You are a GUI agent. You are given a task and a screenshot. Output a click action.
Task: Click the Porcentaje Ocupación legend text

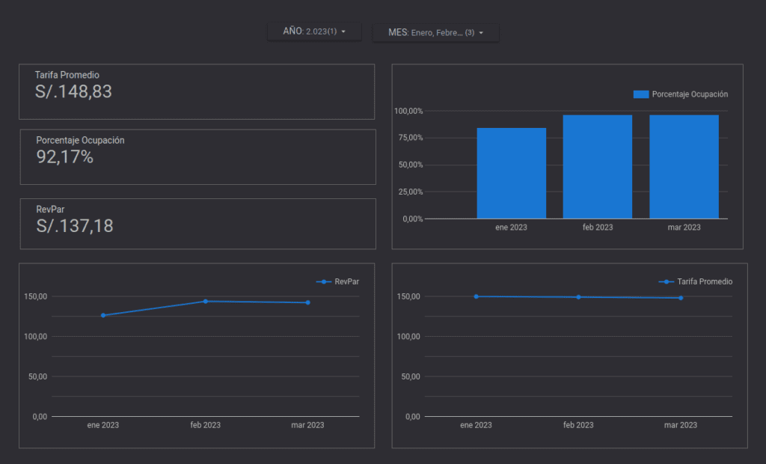pyautogui.click(x=690, y=94)
